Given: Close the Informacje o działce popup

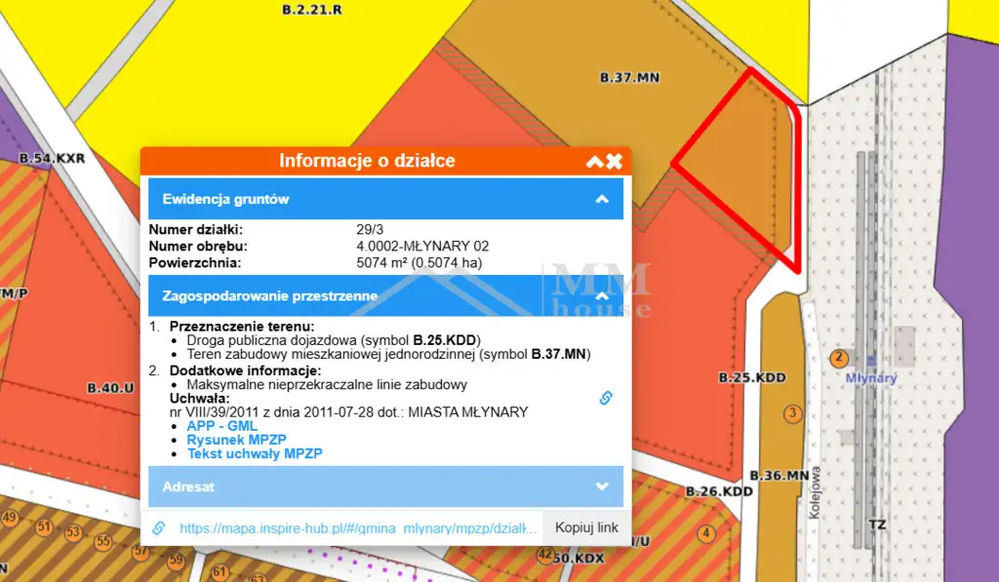Looking at the screenshot, I should click(x=615, y=162).
